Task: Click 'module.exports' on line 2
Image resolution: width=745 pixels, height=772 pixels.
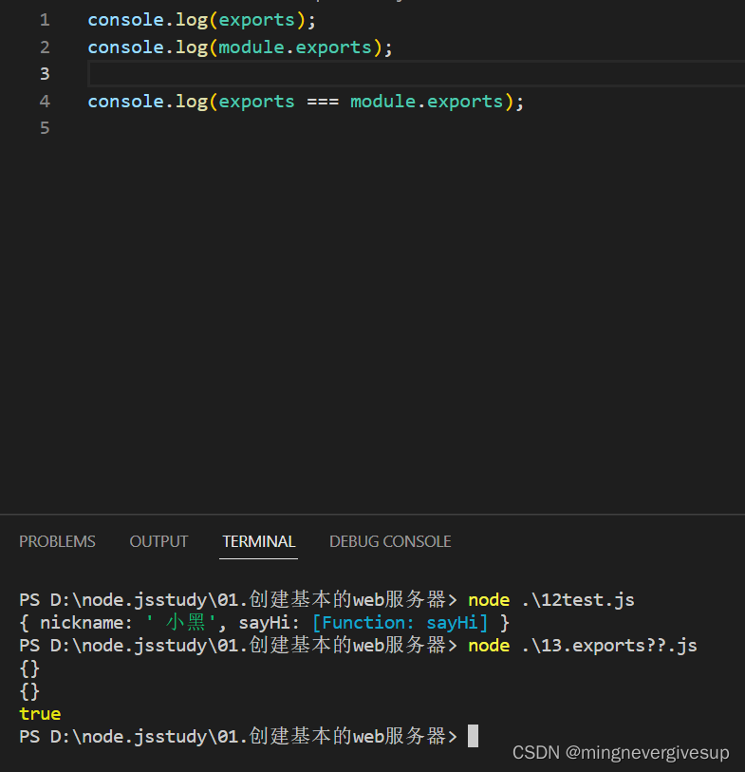Action: click(x=295, y=47)
